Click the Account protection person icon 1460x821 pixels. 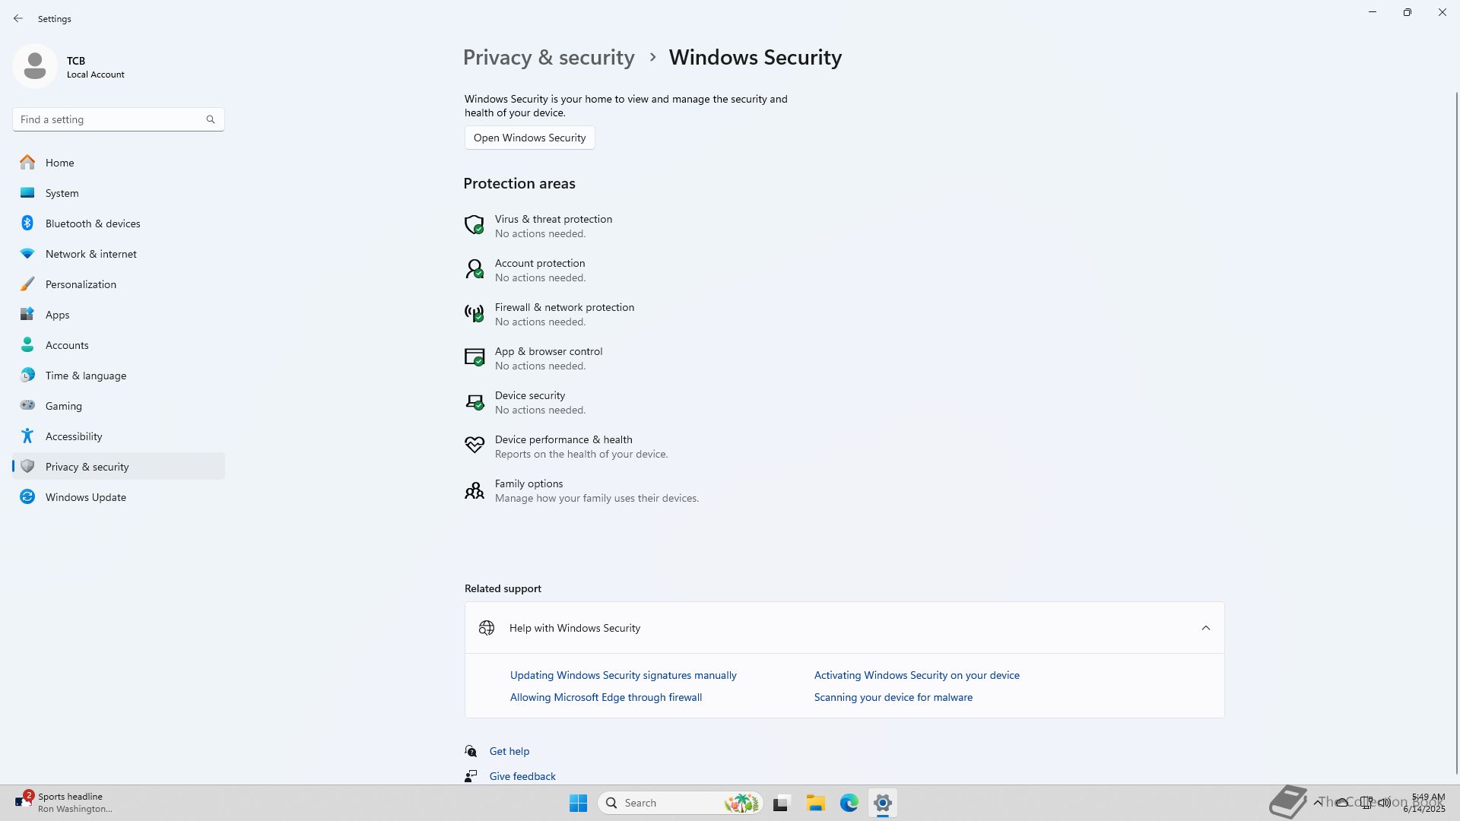(474, 268)
